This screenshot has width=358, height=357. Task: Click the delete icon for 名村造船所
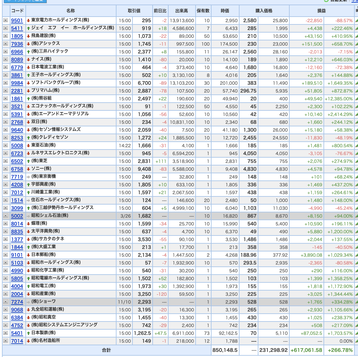tap(6, 341)
